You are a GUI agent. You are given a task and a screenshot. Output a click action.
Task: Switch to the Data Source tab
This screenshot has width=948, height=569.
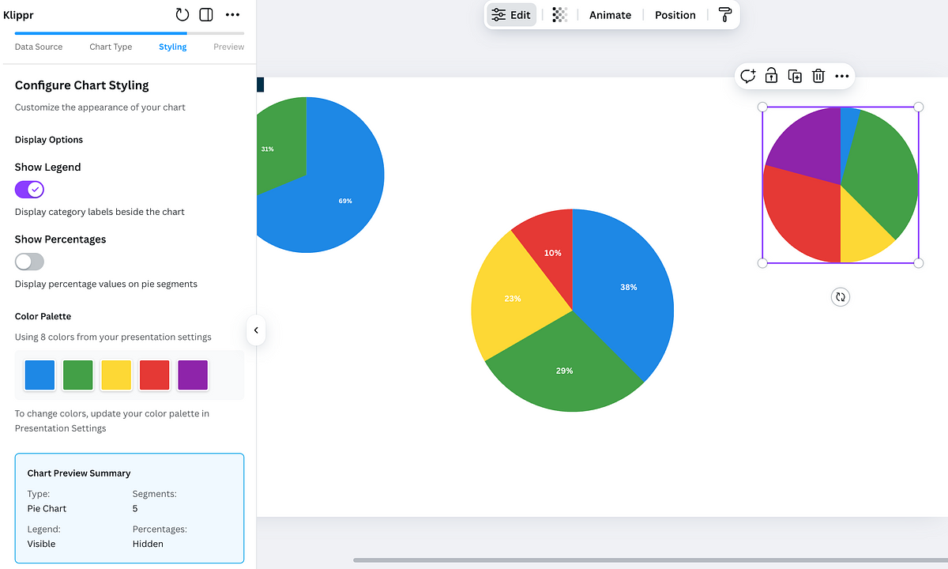pos(39,47)
